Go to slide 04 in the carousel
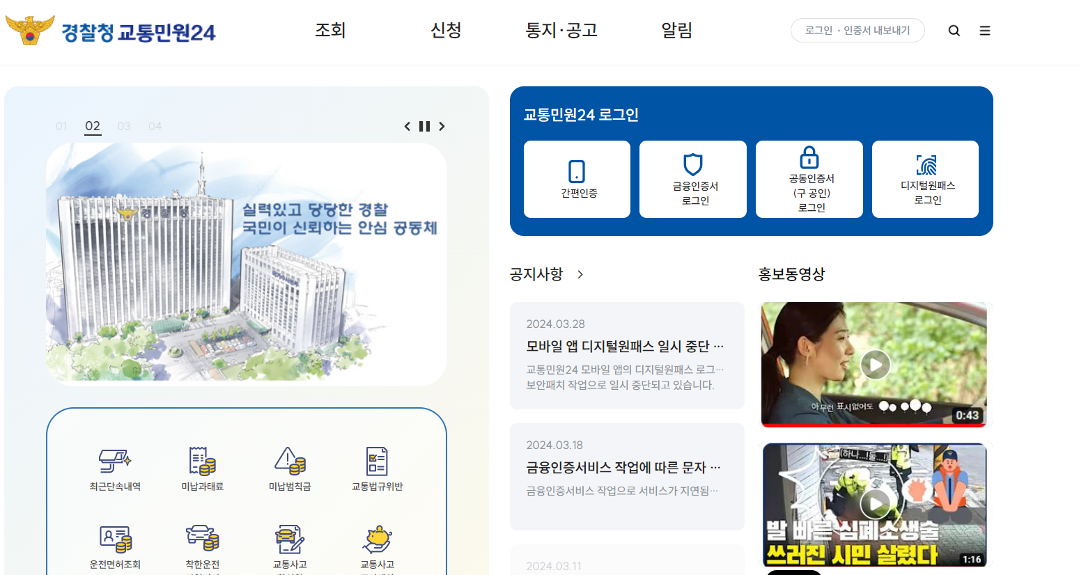 point(155,126)
